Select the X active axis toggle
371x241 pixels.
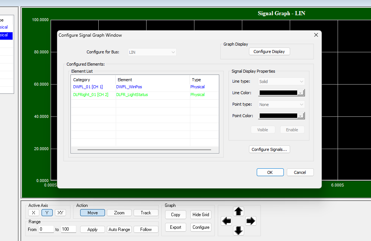[x=34, y=212]
